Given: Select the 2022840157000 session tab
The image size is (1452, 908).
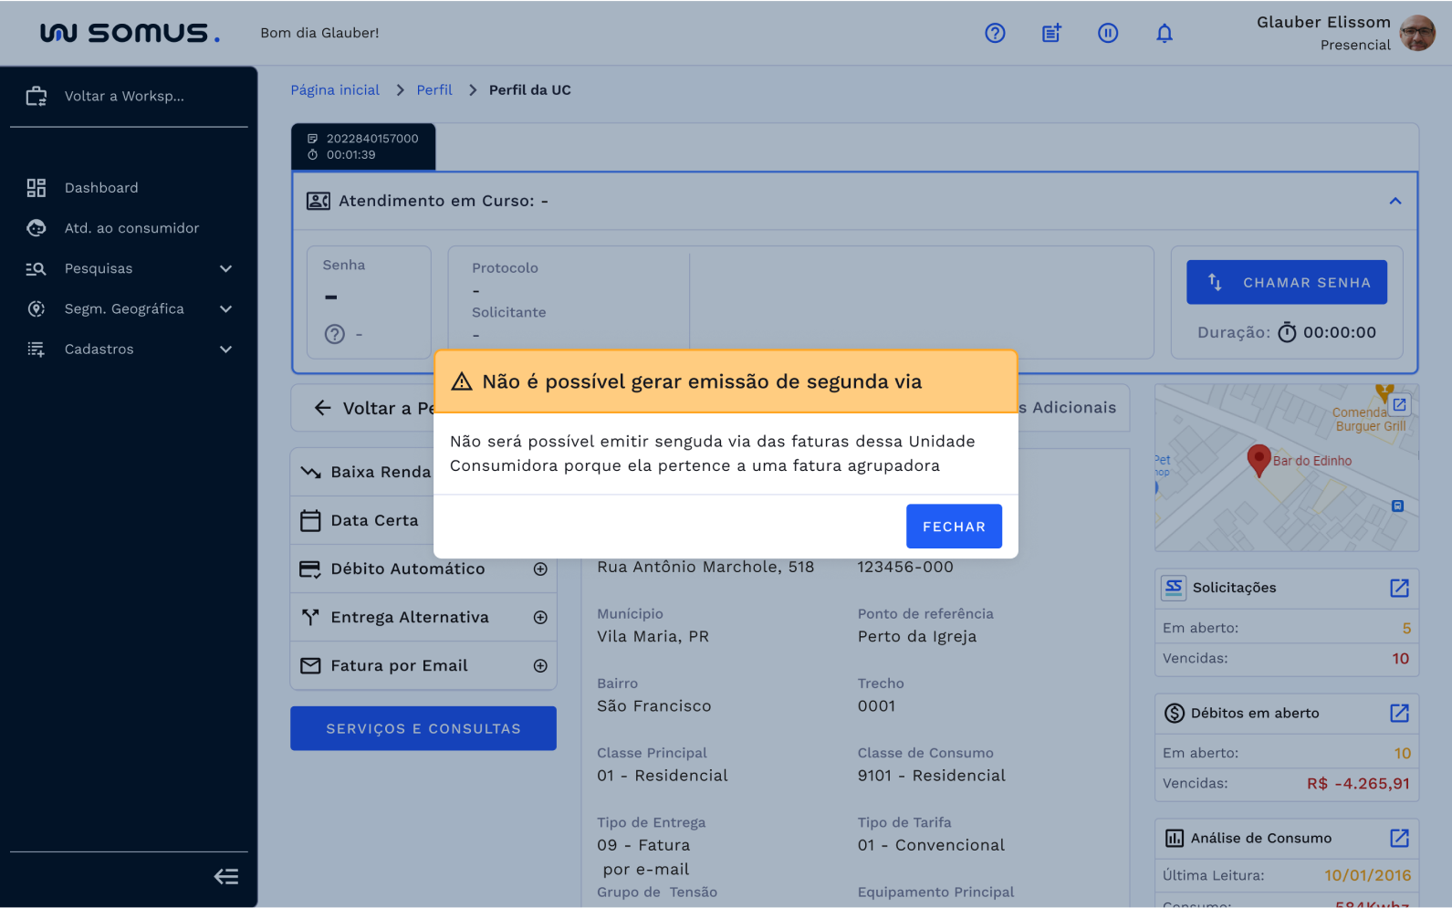Looking at the screenshot, I should coord(363,147).
